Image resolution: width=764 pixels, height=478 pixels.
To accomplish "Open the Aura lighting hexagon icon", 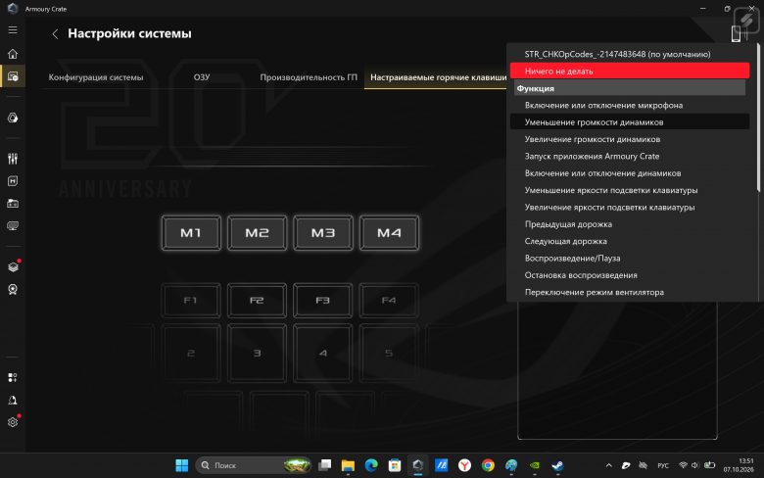I will (13, 118).
